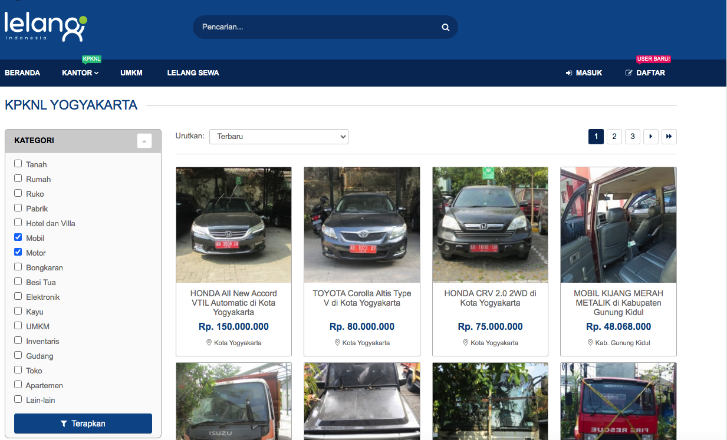Check the Bongkaran category

click(18, 267)
